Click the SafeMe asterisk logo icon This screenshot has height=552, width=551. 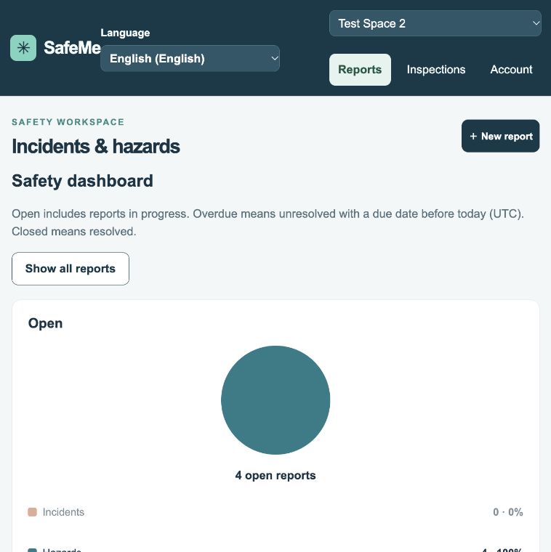pyautogui.click(x=23, y=48)
